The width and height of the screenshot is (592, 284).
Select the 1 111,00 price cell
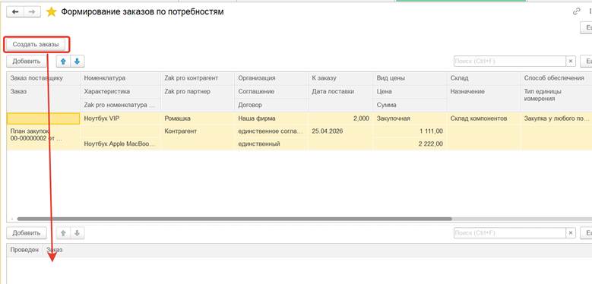pos(410,131)
